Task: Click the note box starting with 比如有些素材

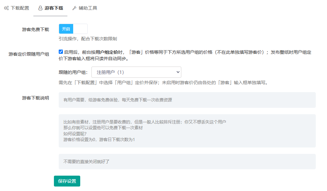Action: tap(187, 131)
